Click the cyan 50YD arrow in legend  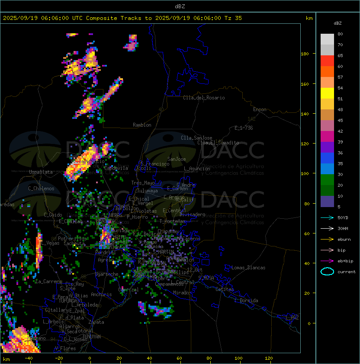click(327, 217)
